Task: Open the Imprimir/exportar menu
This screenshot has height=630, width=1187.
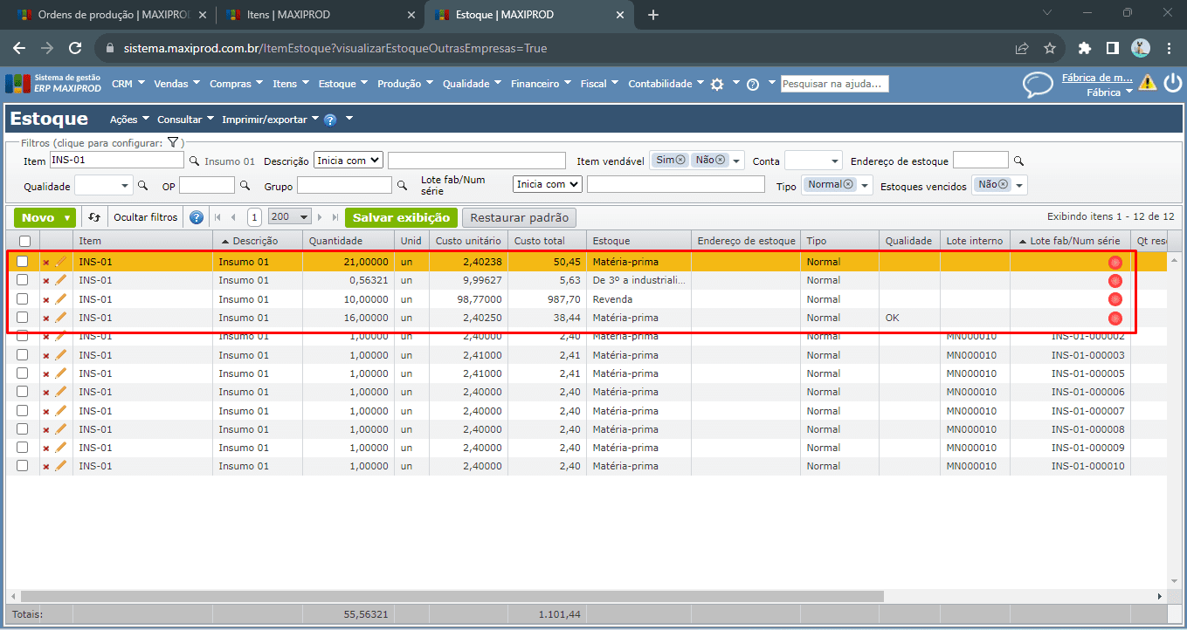Action: click(270, 120)
